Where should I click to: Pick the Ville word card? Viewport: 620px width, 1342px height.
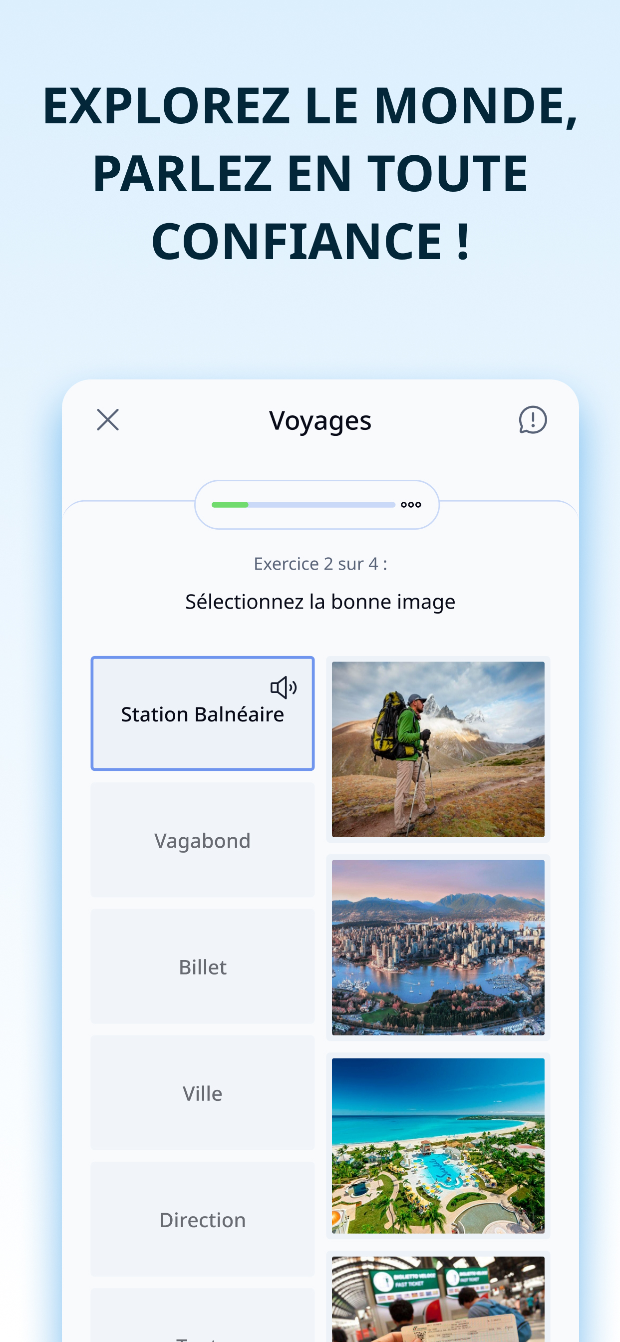[203, 1093]
